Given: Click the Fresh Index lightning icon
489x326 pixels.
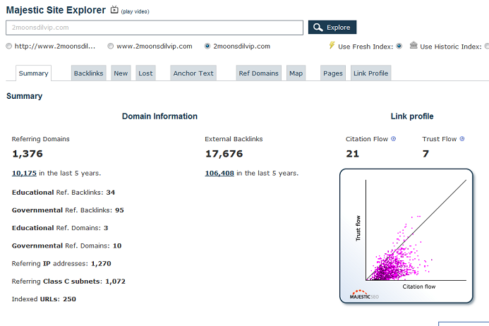Looking at the screenshot, I should pos(332,45).
